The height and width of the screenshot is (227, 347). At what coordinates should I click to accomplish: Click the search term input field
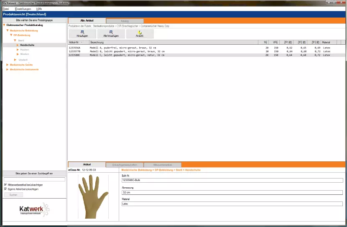(x=34, y=179)
